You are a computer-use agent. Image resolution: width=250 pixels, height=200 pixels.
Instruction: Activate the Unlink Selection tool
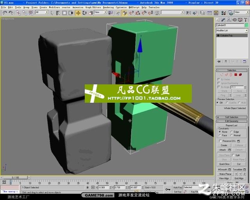(25, 13)
